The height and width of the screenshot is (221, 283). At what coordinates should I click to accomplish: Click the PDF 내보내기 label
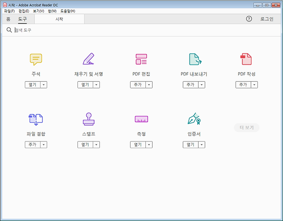coord(194,74)
